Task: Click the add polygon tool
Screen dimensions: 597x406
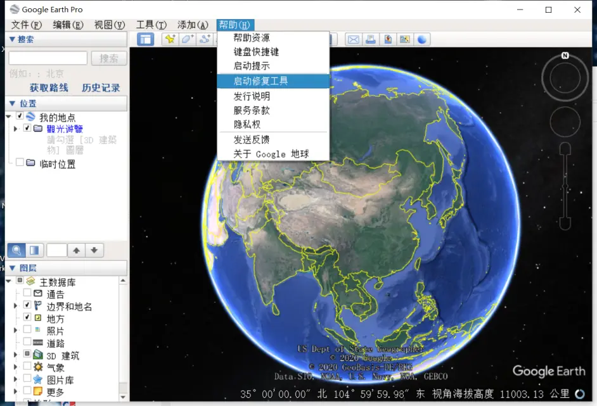Action: (188, 39)
